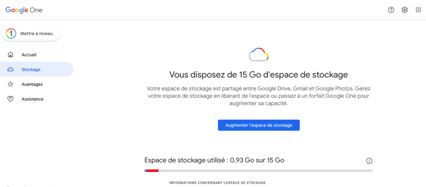Click the colorful Google One badge icon
Image resolution: width=426 pixels, height=187 pixels.
coord(11,34)
